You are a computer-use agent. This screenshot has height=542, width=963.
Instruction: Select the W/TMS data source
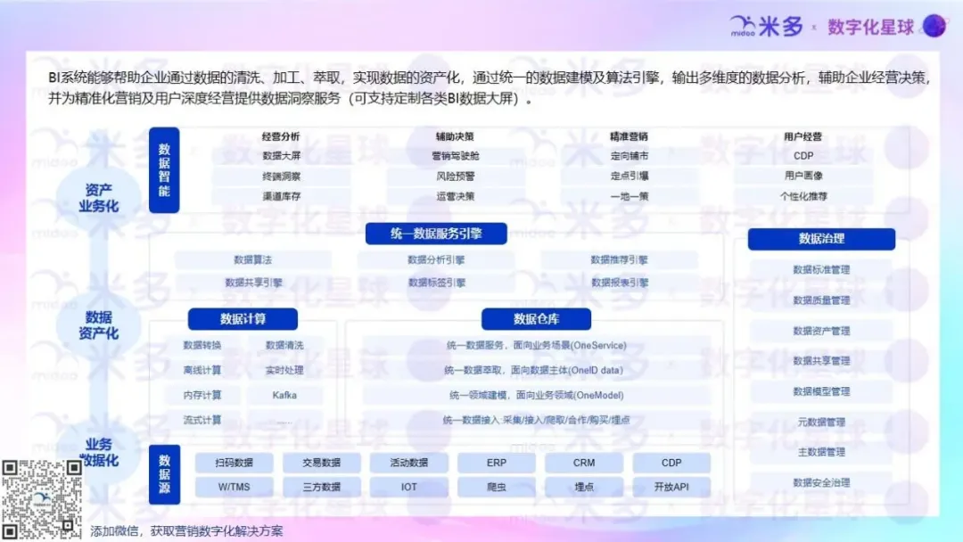coord(234,487)
